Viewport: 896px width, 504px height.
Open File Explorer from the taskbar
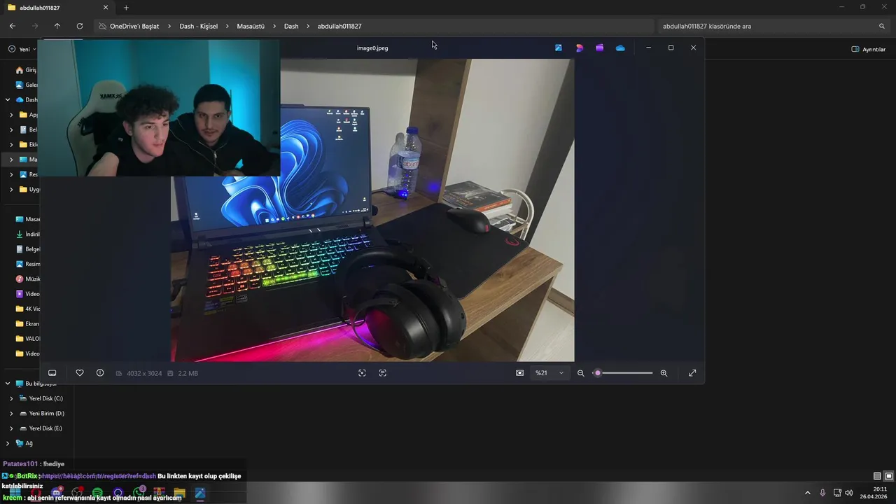coord(179,493)
